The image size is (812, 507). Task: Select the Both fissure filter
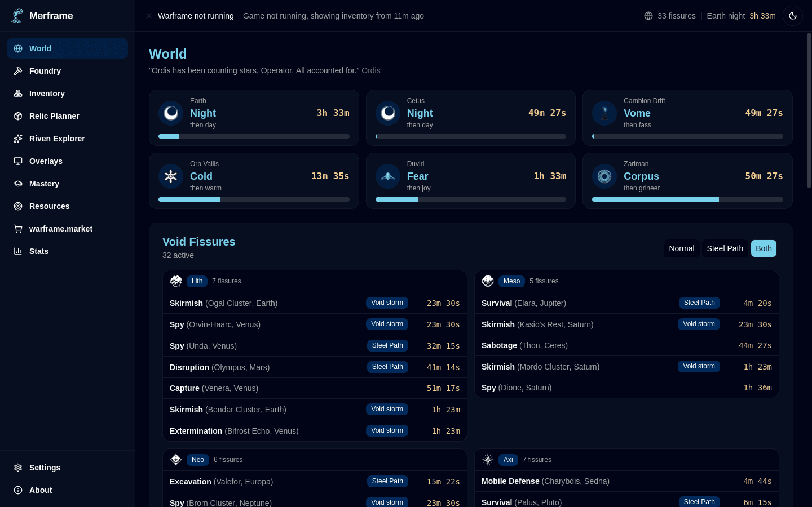[x=764, y=248]
